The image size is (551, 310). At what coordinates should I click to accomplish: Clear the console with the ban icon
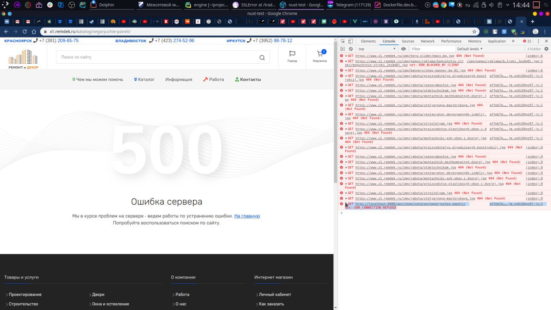(351, 49)
